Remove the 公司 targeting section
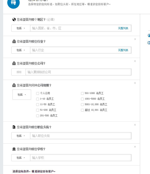The width and height of the screenshot is (150, 174). 135,61
